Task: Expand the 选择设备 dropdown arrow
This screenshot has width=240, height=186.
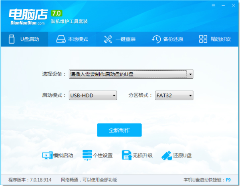Action: [x=190, y=74]
